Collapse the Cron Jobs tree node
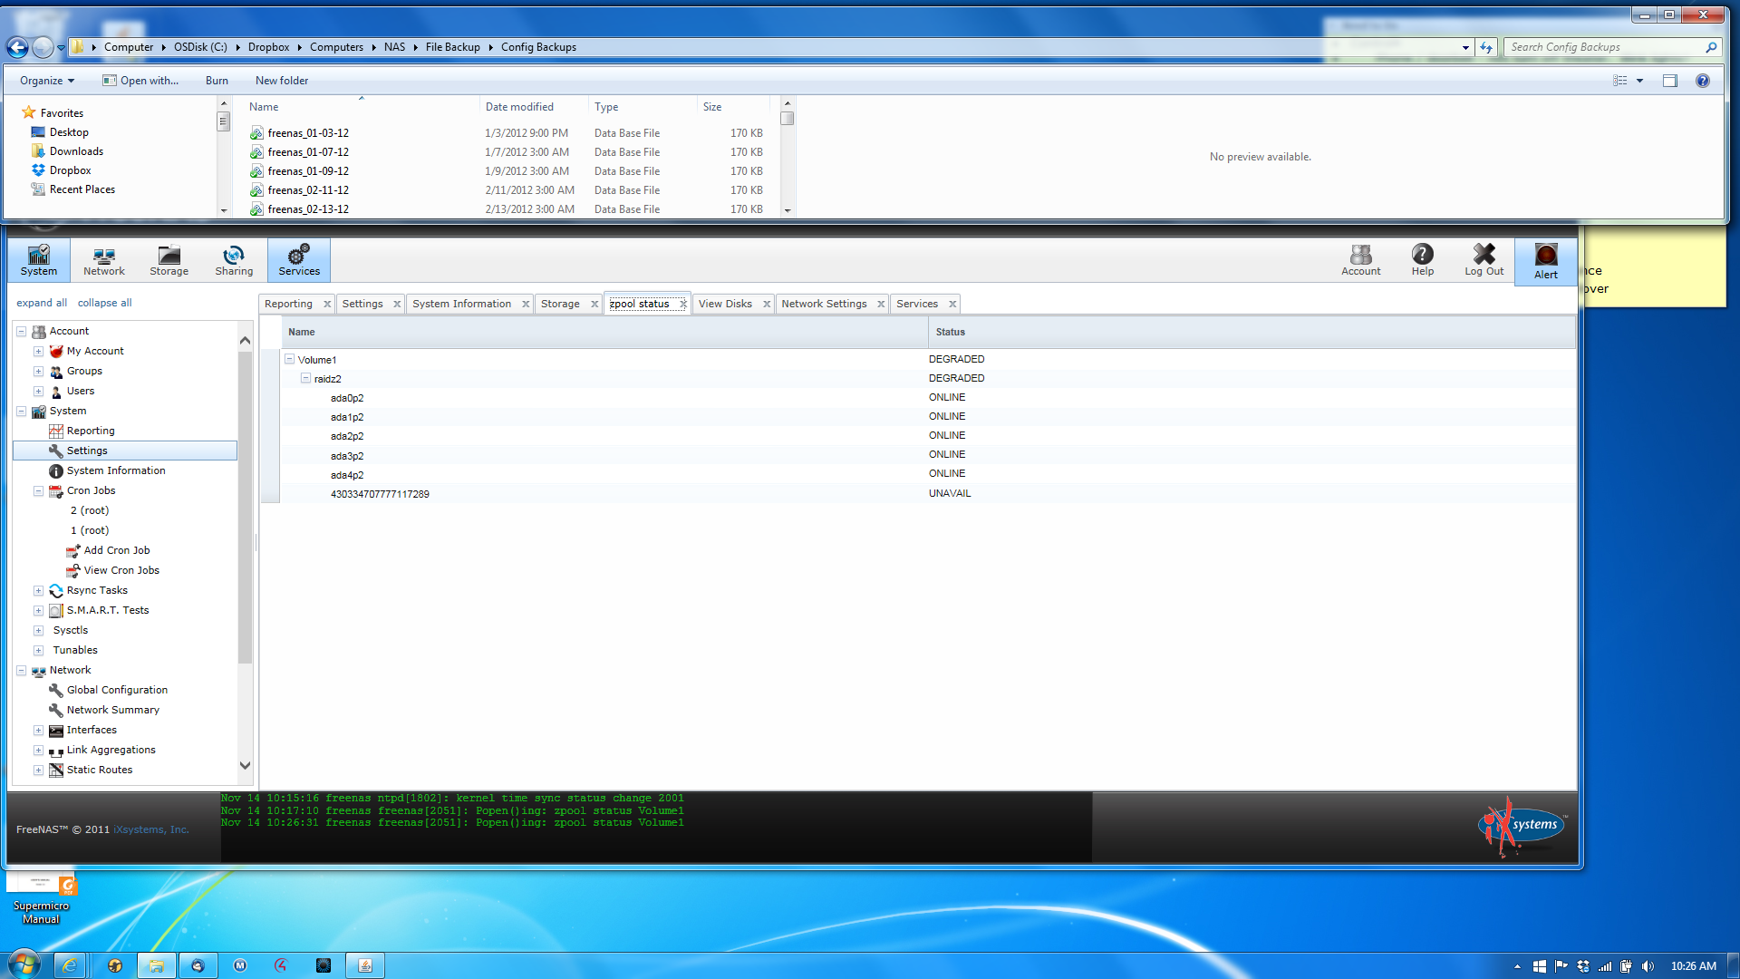The height and width of the screenshot is (979, 1740). pos(38,490)
